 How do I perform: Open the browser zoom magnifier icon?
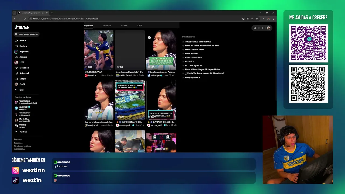[252, 19]
